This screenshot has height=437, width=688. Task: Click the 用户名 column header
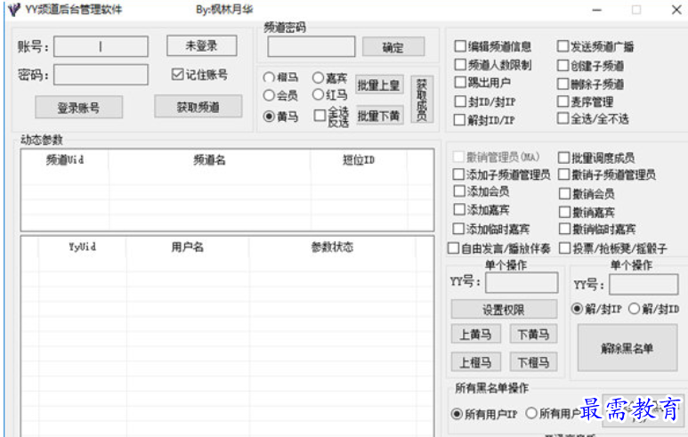pyautogui.click(x=188, y=247)
